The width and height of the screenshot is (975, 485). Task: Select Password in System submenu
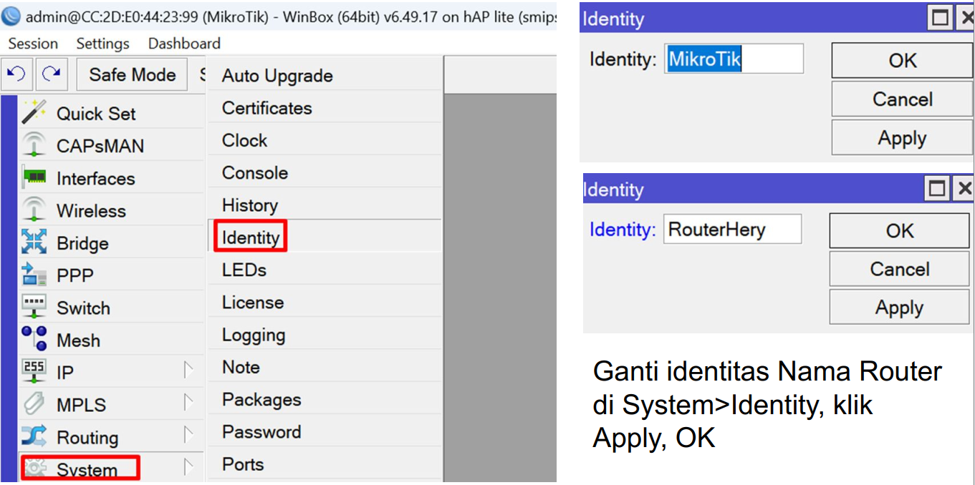click(x=325, y=432)
